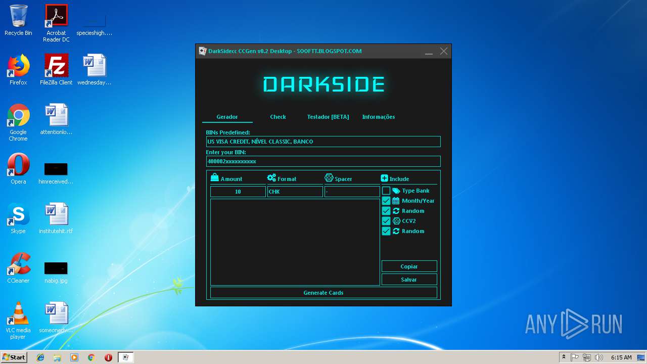Click the volume speaker tray icon
This screenshot has height=364, width=647.
click(599, 357)
